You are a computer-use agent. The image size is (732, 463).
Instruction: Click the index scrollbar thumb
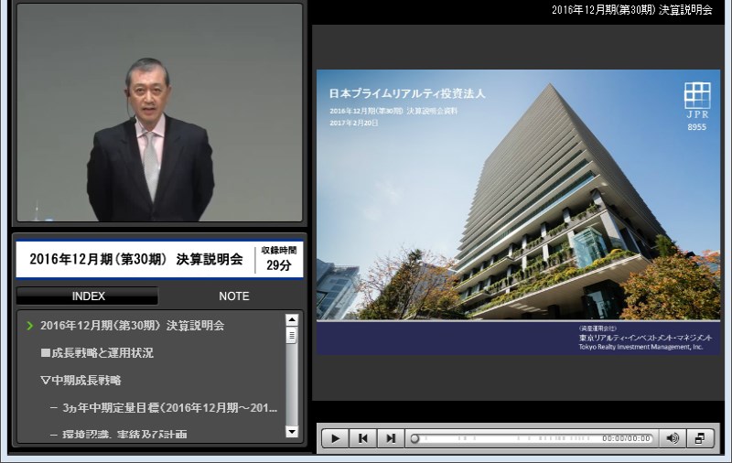click(292, 335)
